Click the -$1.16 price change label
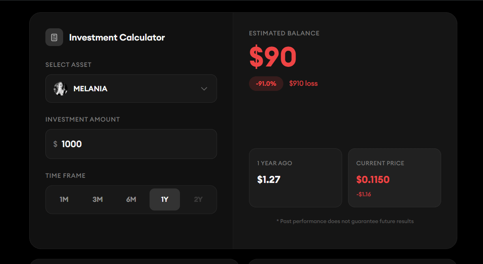Screen dimensions: 483x264 point(363,194)
